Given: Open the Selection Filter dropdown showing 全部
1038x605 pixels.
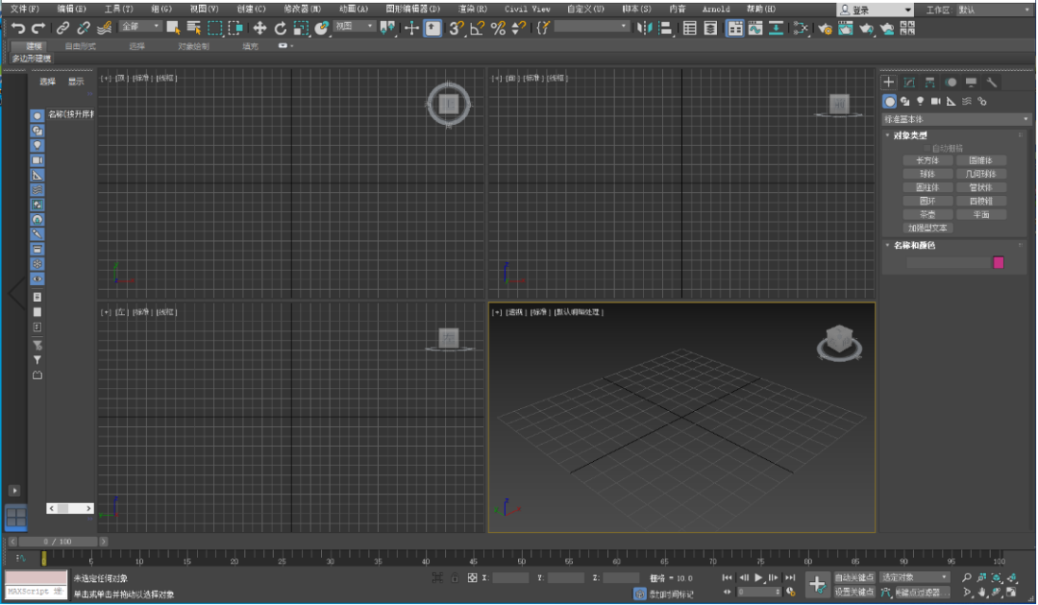Looking at the screenshot, I should tap(140, 26).
